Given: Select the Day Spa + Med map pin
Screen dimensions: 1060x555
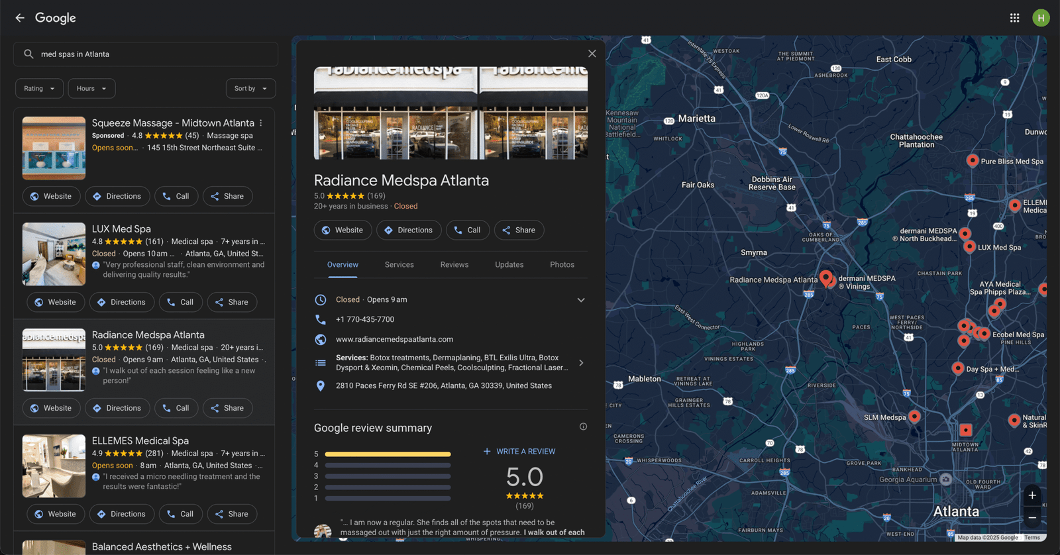Looking at the screenshot, I should (957, 368).
